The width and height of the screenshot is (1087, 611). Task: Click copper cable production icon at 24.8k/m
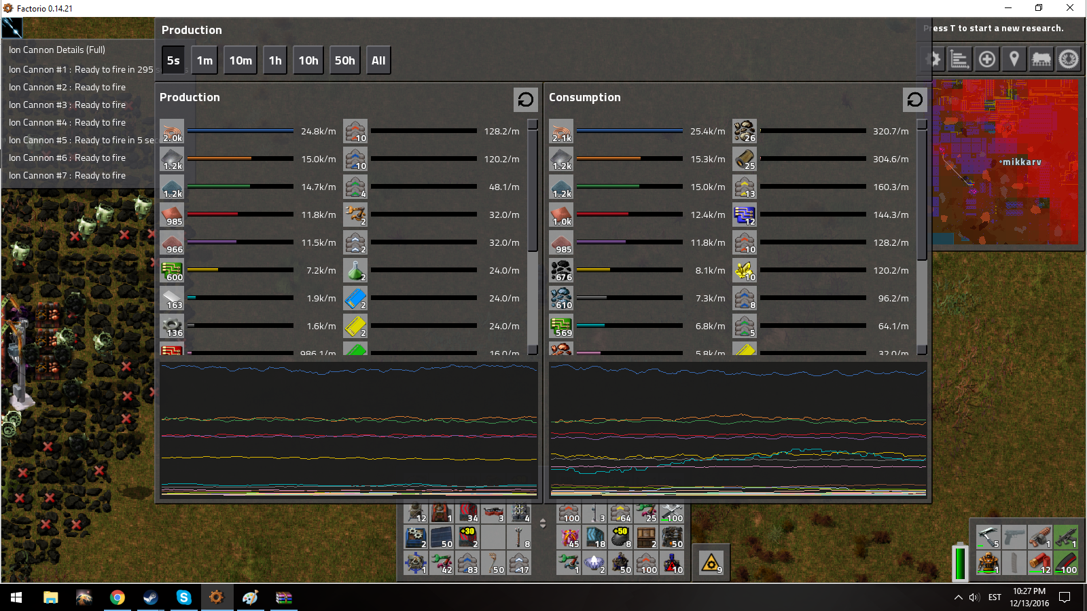coord(172,131)
